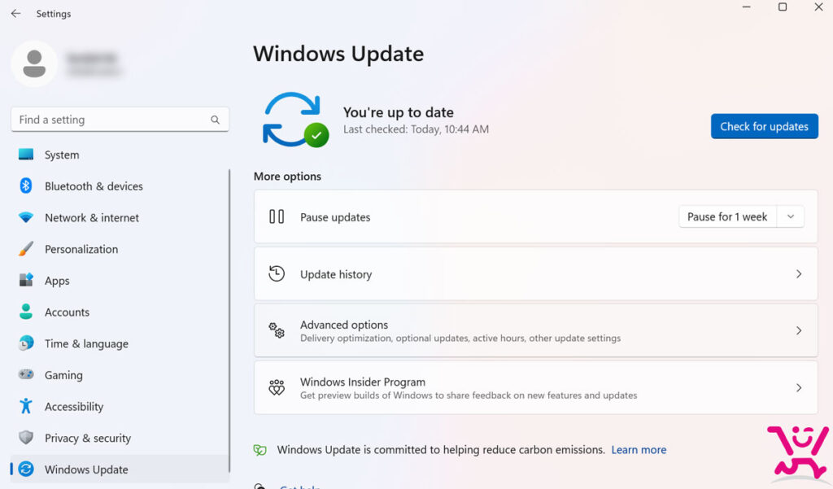Viewport: 833px width, 489px height.
Task: Click the Pause updates label
Action: coord(335,217)
